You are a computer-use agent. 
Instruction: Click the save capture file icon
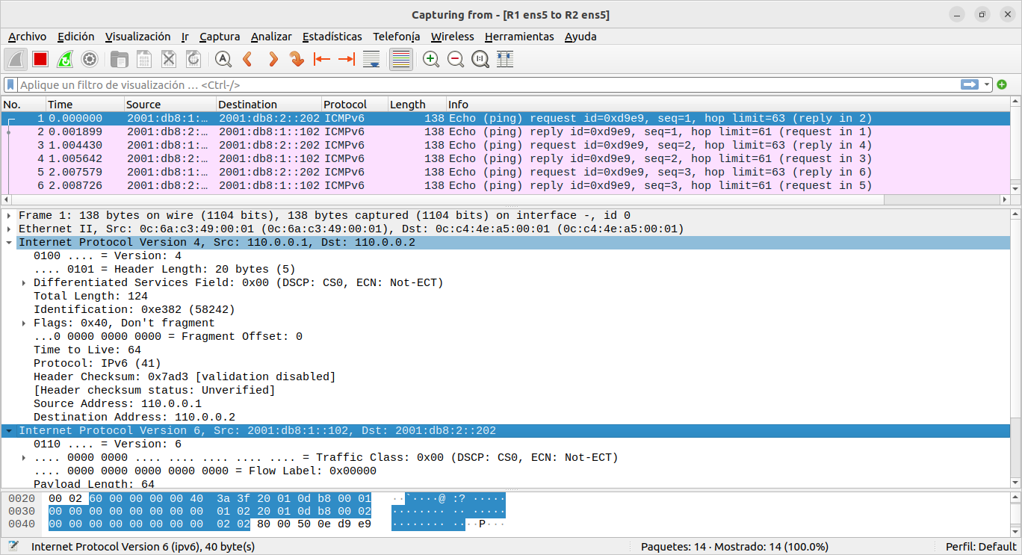143,59
